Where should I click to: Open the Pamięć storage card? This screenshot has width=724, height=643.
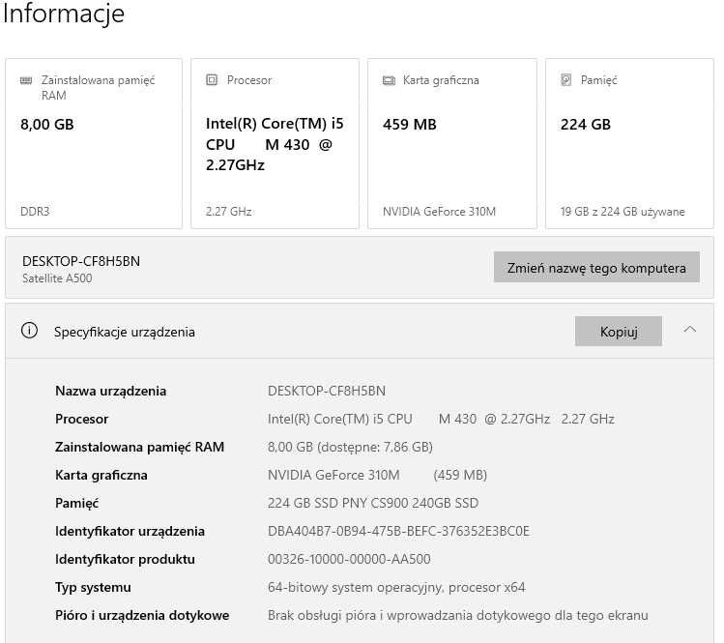[x=629, y=143]
